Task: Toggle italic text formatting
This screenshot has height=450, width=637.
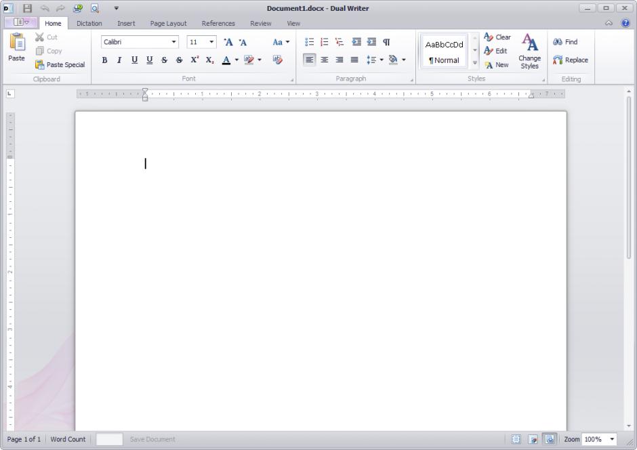Action: pos(119,60)
